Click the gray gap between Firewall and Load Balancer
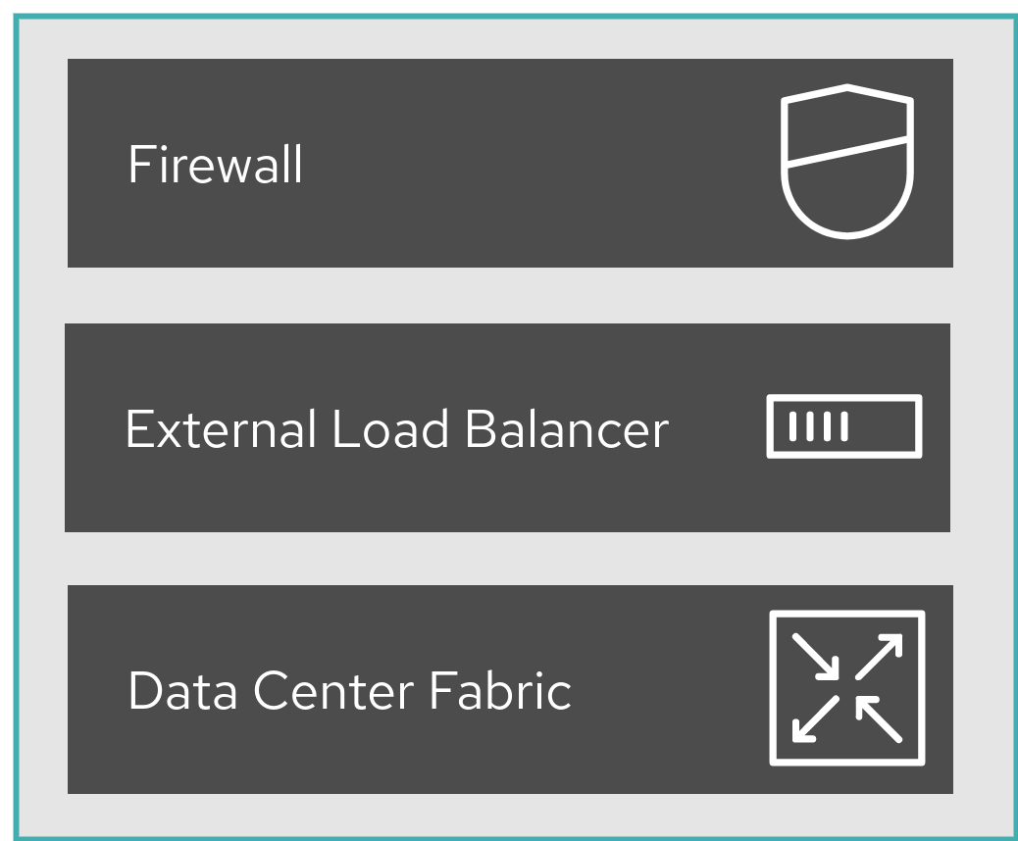 [x=509, y=295]
